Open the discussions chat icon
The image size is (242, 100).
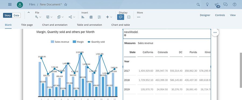[x=226, y=5]
